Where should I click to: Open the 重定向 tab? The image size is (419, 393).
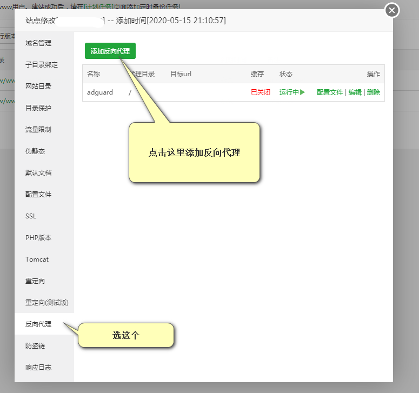(x=35, y=281)
